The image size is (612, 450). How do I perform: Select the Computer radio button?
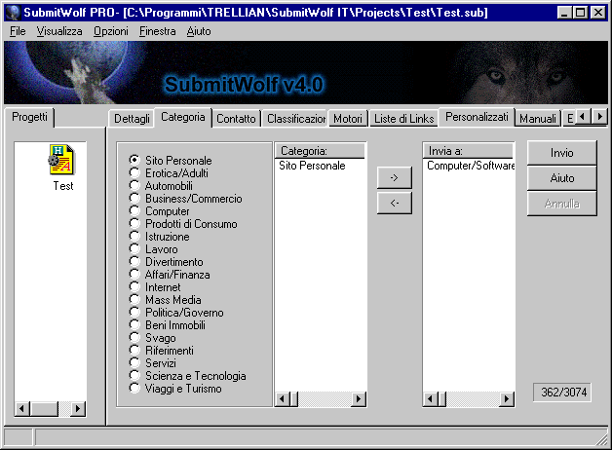134,210
